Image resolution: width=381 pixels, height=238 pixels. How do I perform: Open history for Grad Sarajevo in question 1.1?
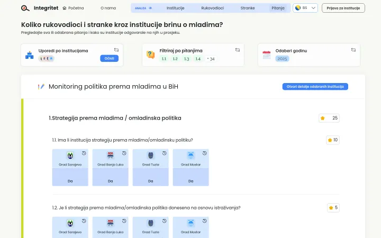pos(84,153)
